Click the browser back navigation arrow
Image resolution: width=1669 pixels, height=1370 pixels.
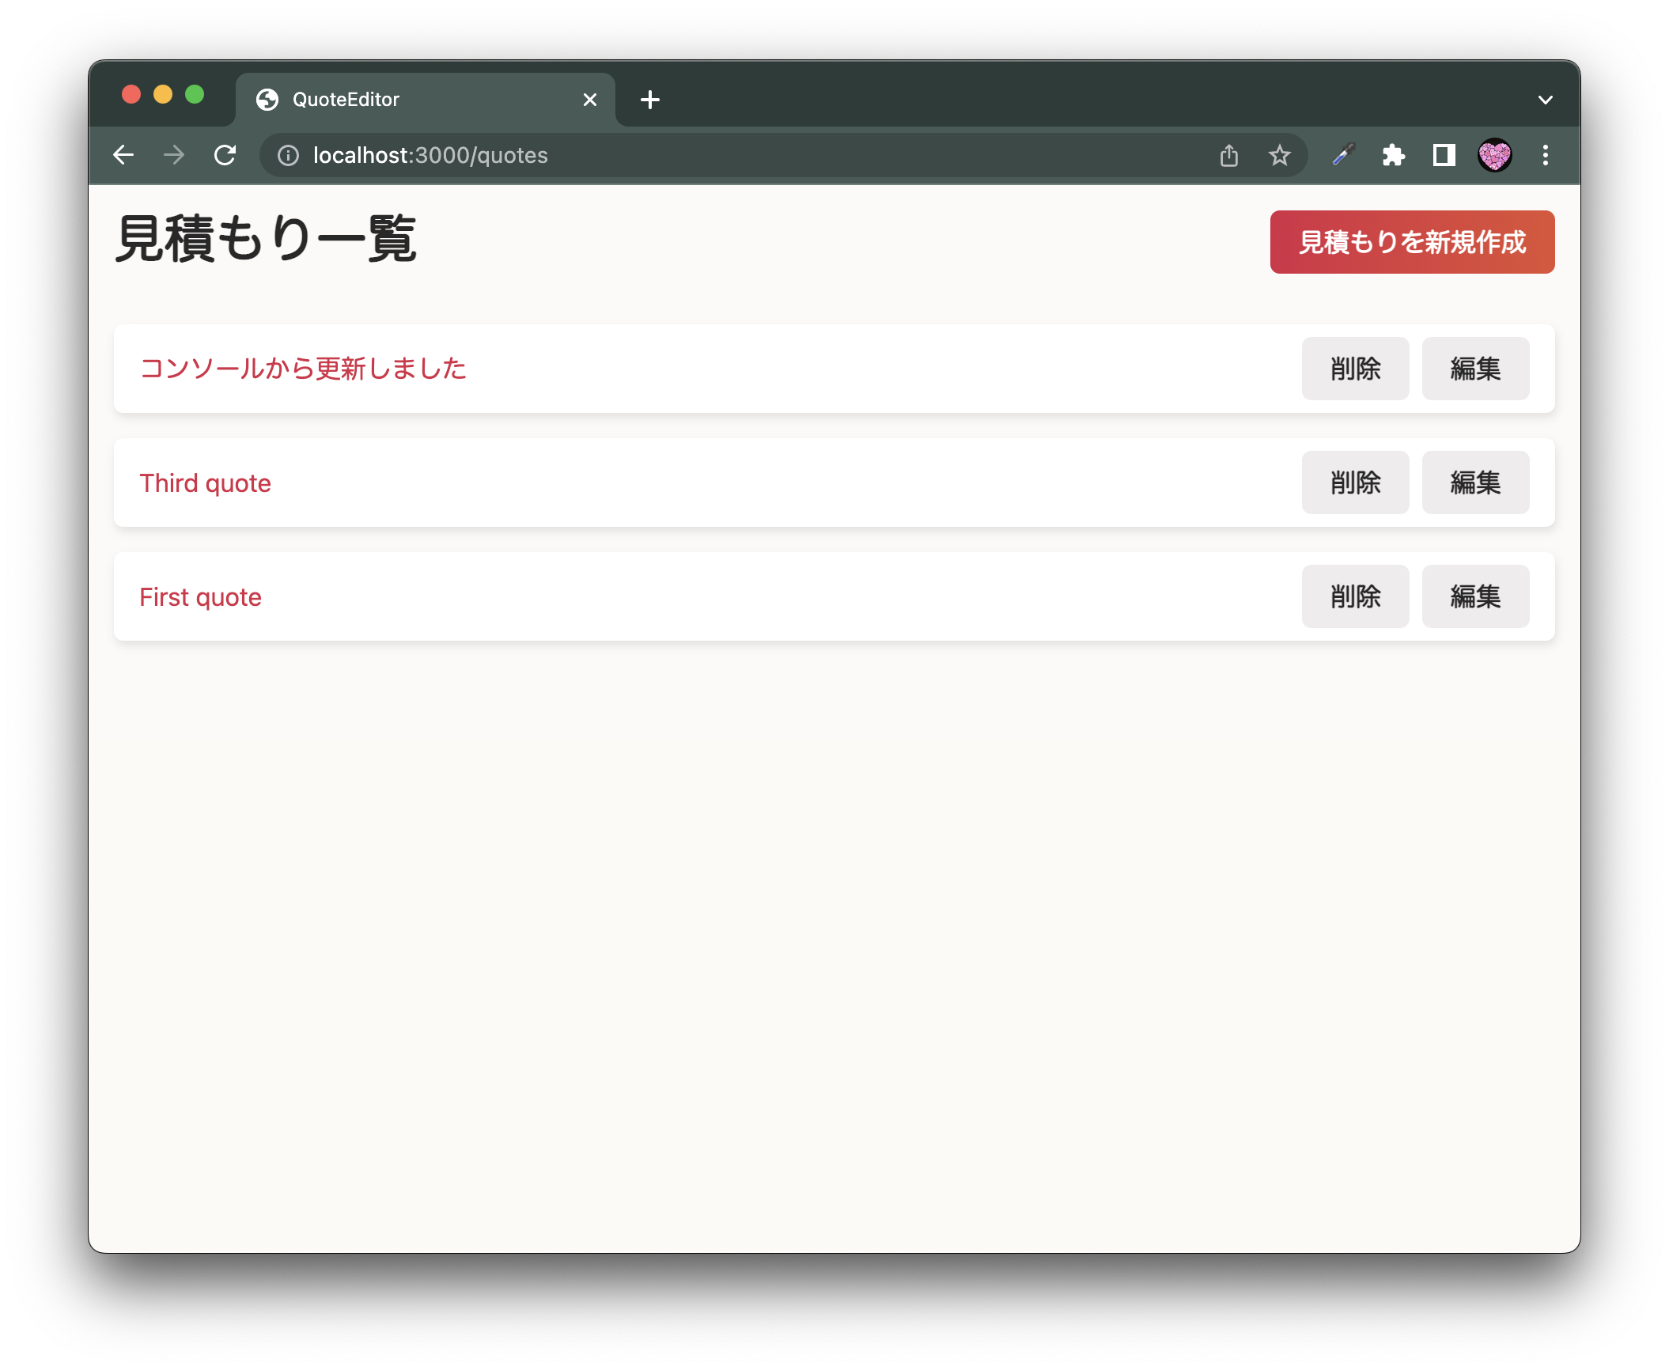pyautogui.click(x=123, y=155)
